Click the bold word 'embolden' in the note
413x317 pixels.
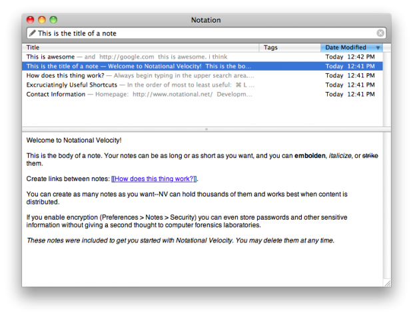tap(310, 156)
